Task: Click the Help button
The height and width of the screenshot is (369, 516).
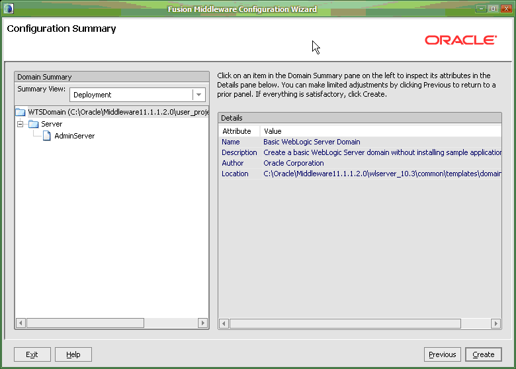Action: pos(73,354)
